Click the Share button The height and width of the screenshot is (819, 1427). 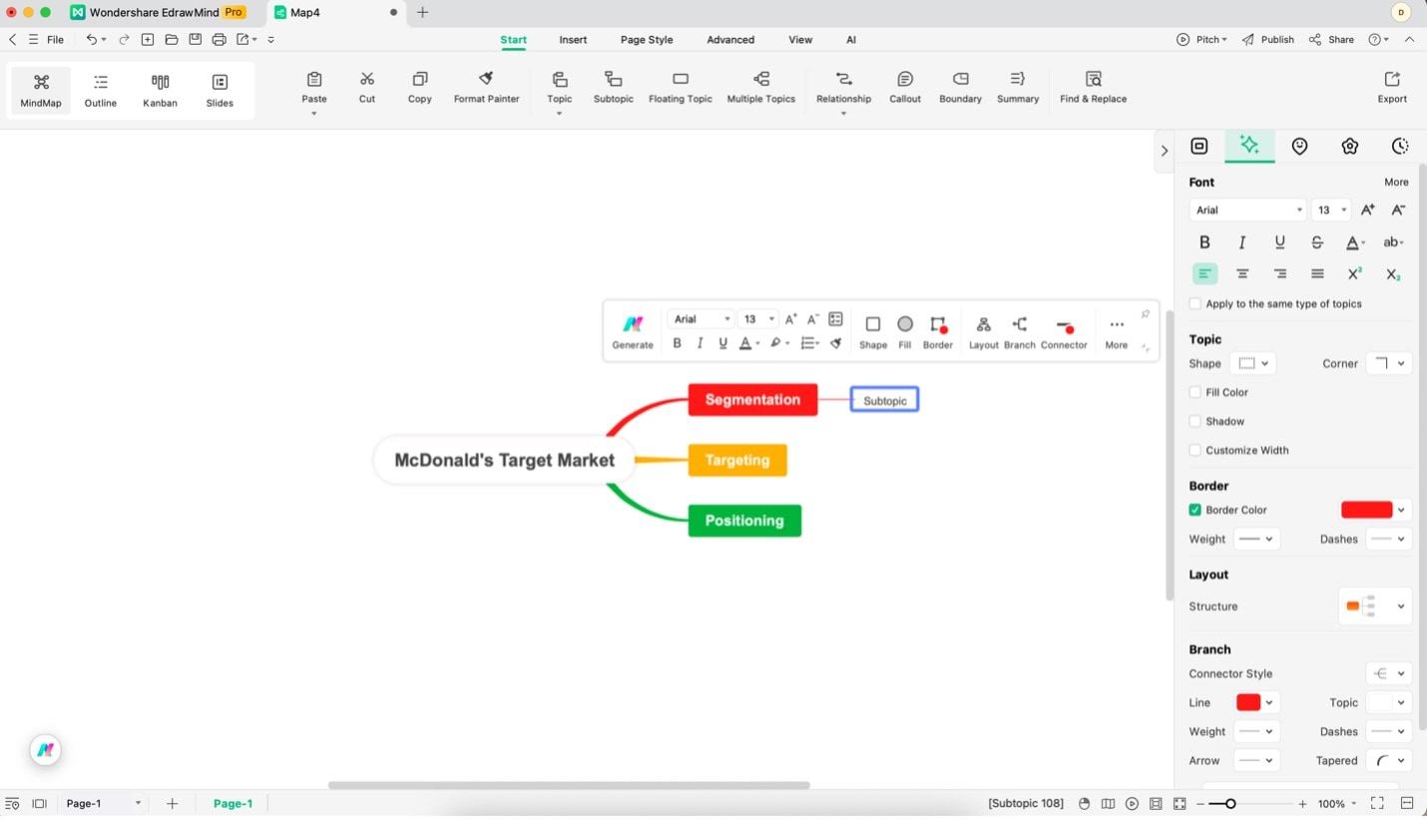pyautogui.click(x=1332, y=40)
